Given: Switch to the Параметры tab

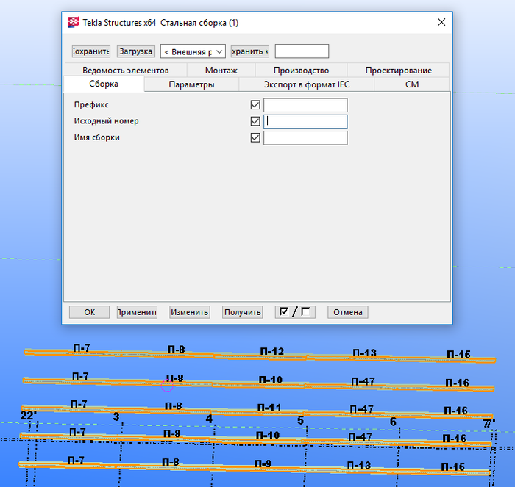Looking at the screenshot, I should pos(191,85).
